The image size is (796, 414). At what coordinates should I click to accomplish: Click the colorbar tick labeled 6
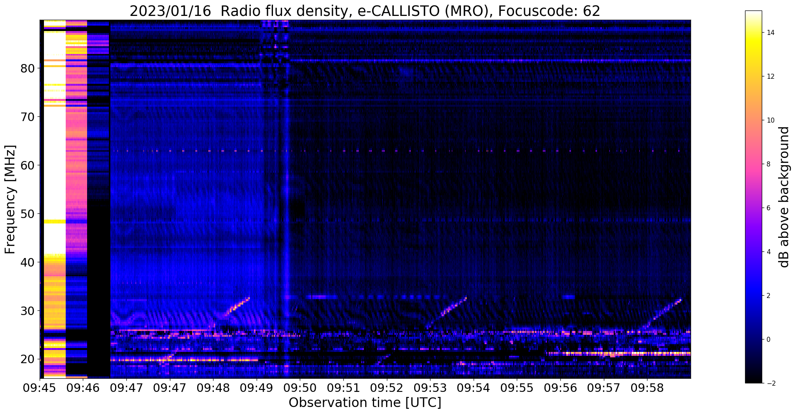[768, 208]
